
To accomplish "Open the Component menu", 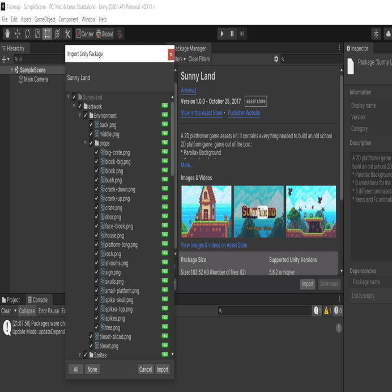I will pos(68,19).
